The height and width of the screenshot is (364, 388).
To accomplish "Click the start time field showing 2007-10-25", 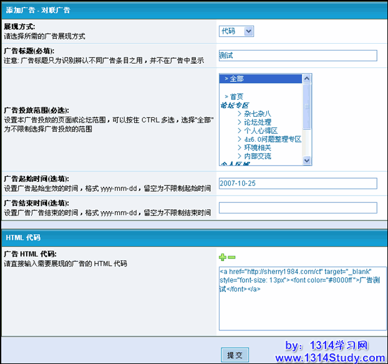I will 298,183.
